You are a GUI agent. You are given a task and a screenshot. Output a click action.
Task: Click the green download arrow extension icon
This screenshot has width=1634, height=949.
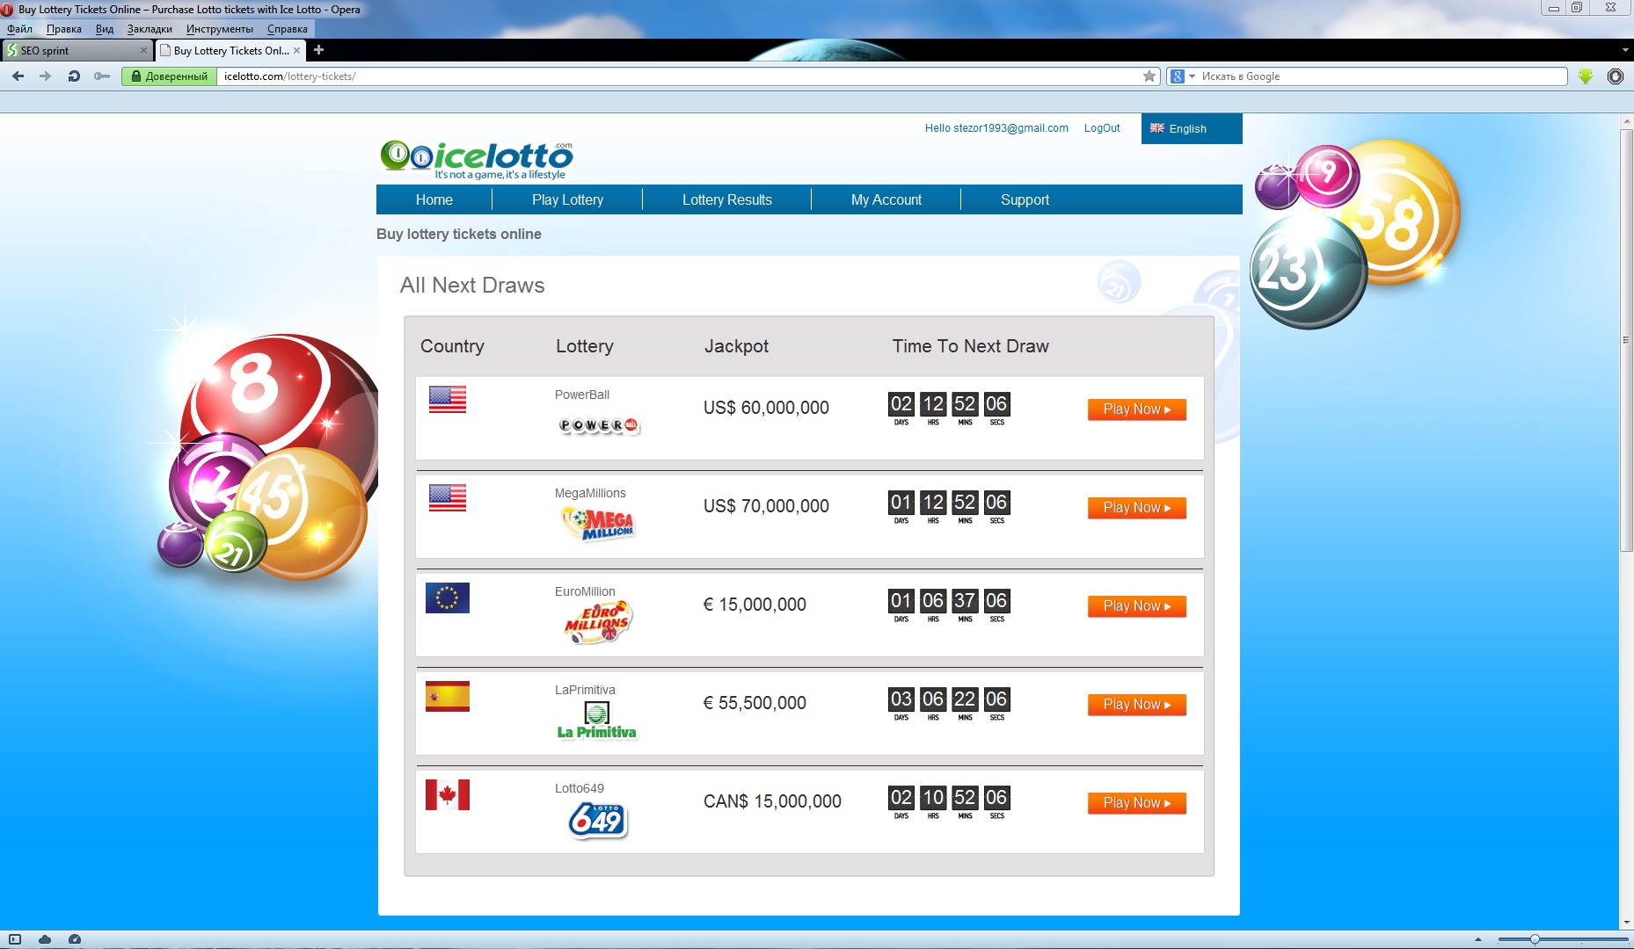[x=1585, y=76]
